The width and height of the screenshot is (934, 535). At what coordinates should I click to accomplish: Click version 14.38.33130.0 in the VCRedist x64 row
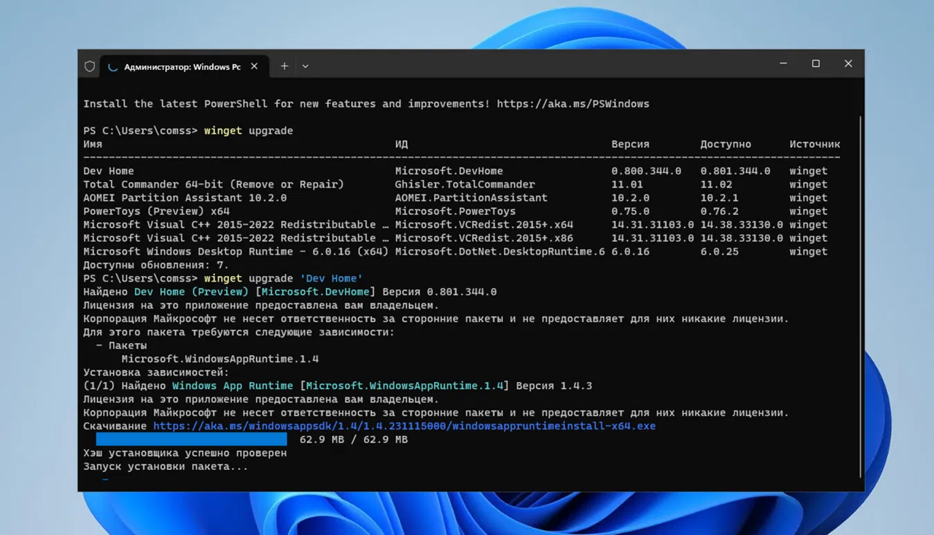tap(742, 225)
